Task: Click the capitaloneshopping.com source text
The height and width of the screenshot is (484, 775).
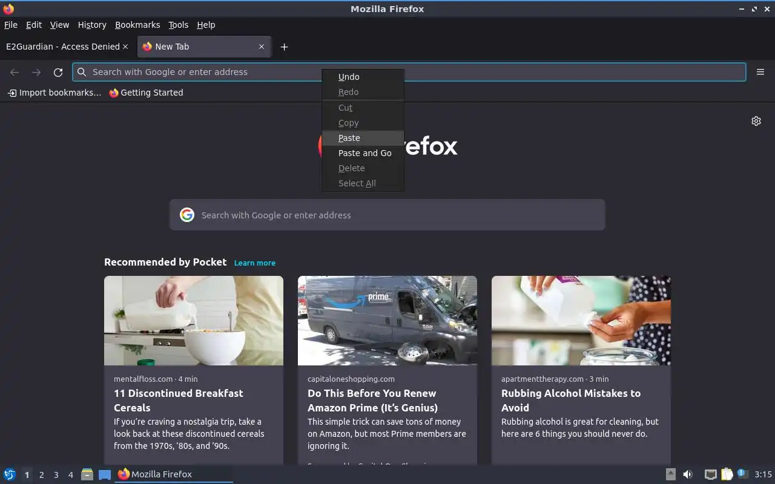Action: [351, 379]
